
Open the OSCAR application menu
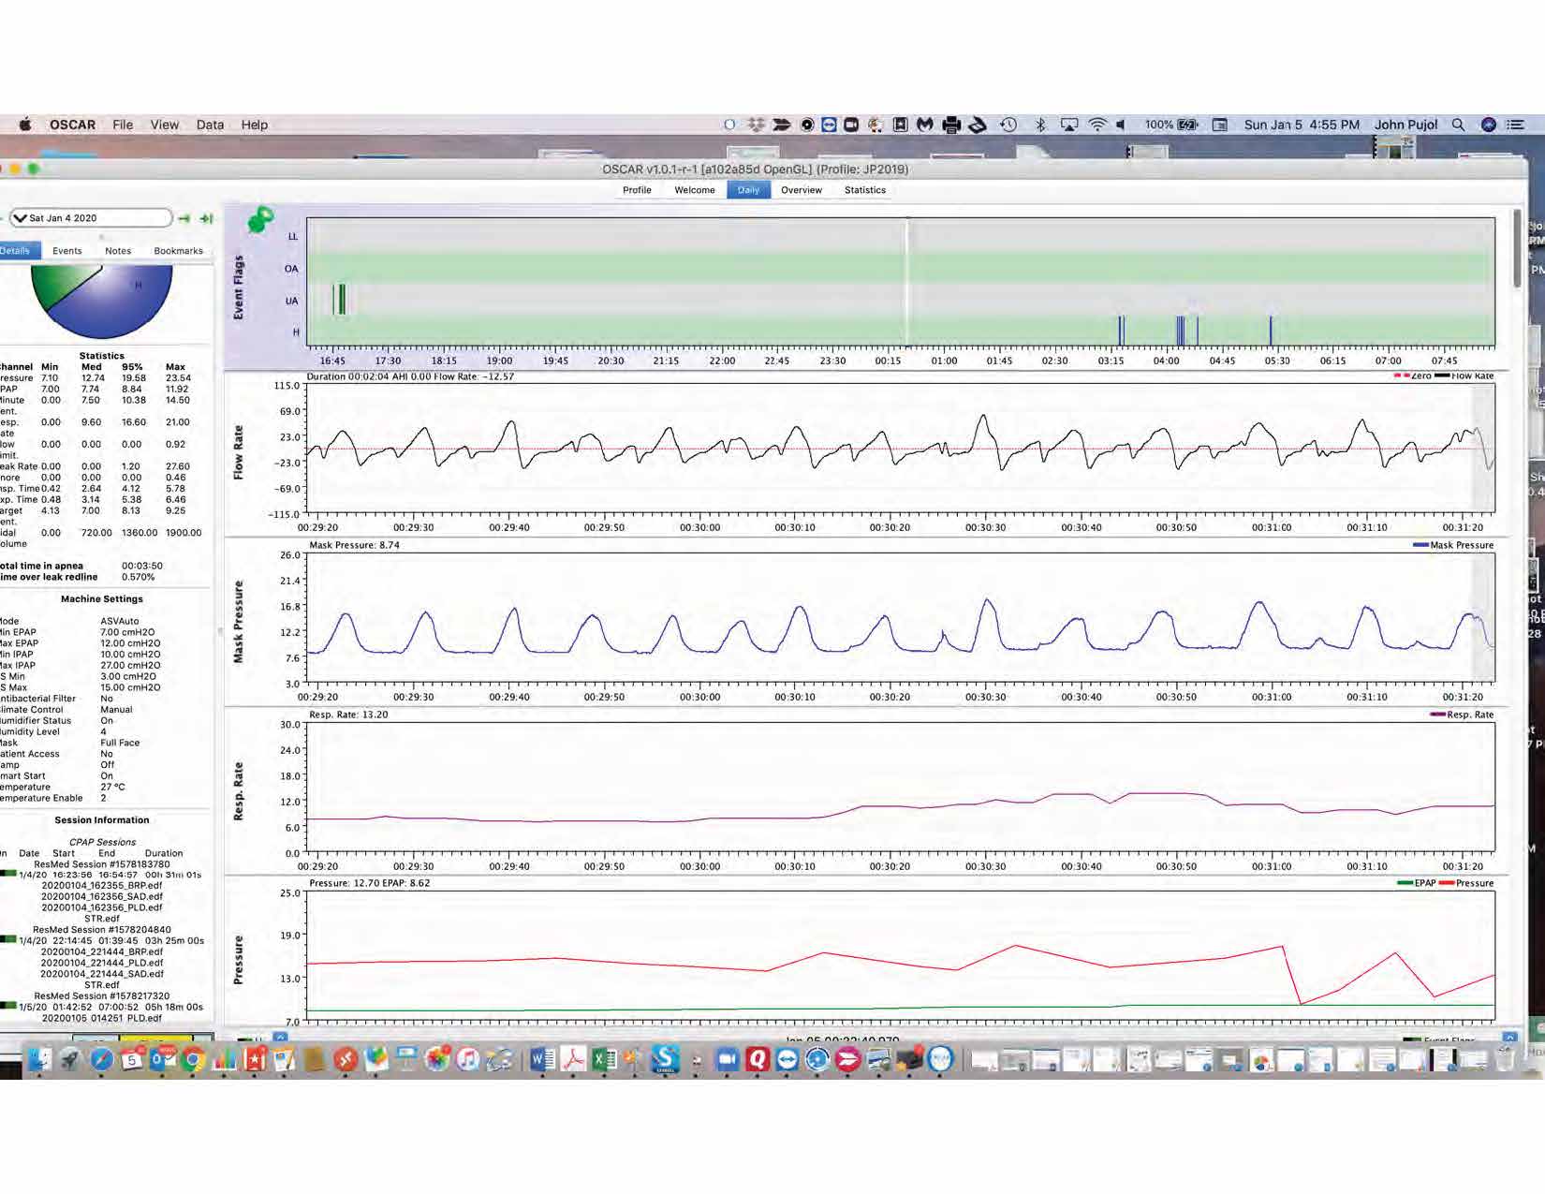click(72, 125)
